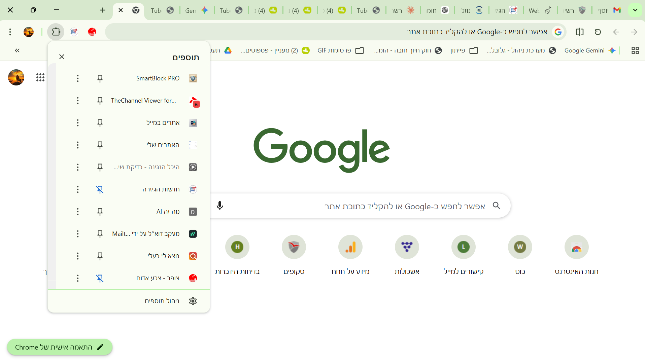Click inside the Google search input field
The image size is (645, 362).
387,206
